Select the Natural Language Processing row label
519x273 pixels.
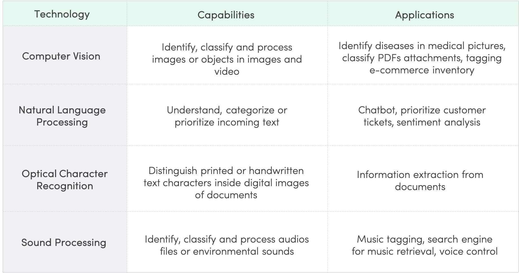point(62,116)
